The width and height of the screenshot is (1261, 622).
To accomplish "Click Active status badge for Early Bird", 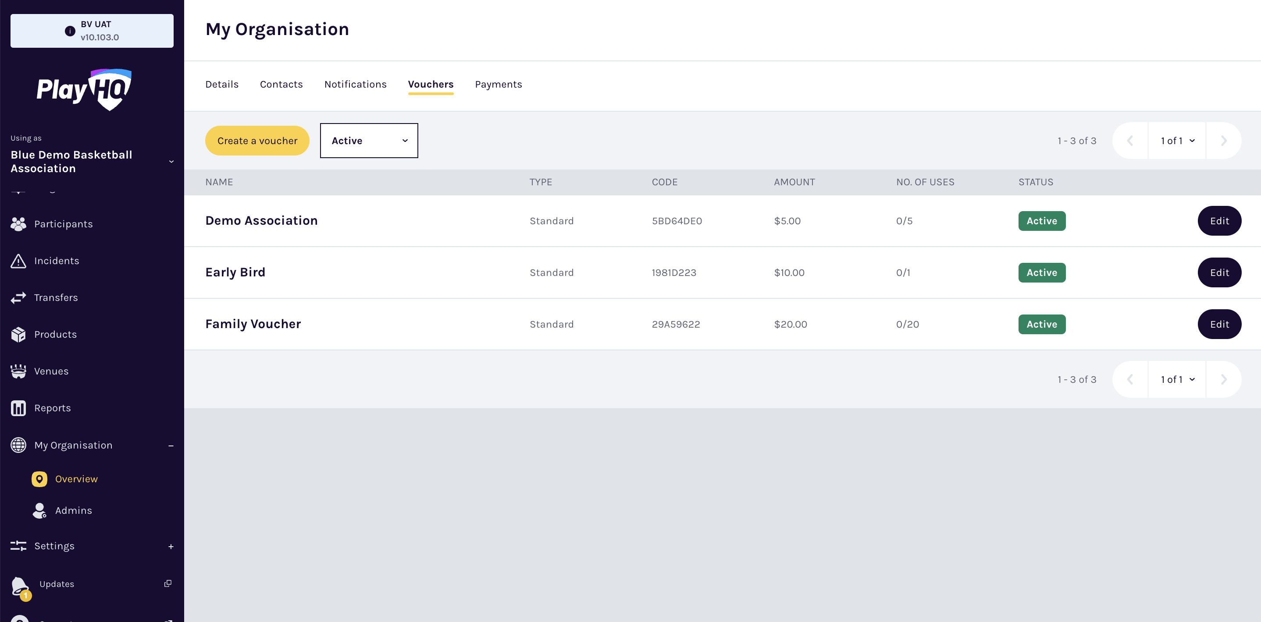I will tap(1042, 272).
